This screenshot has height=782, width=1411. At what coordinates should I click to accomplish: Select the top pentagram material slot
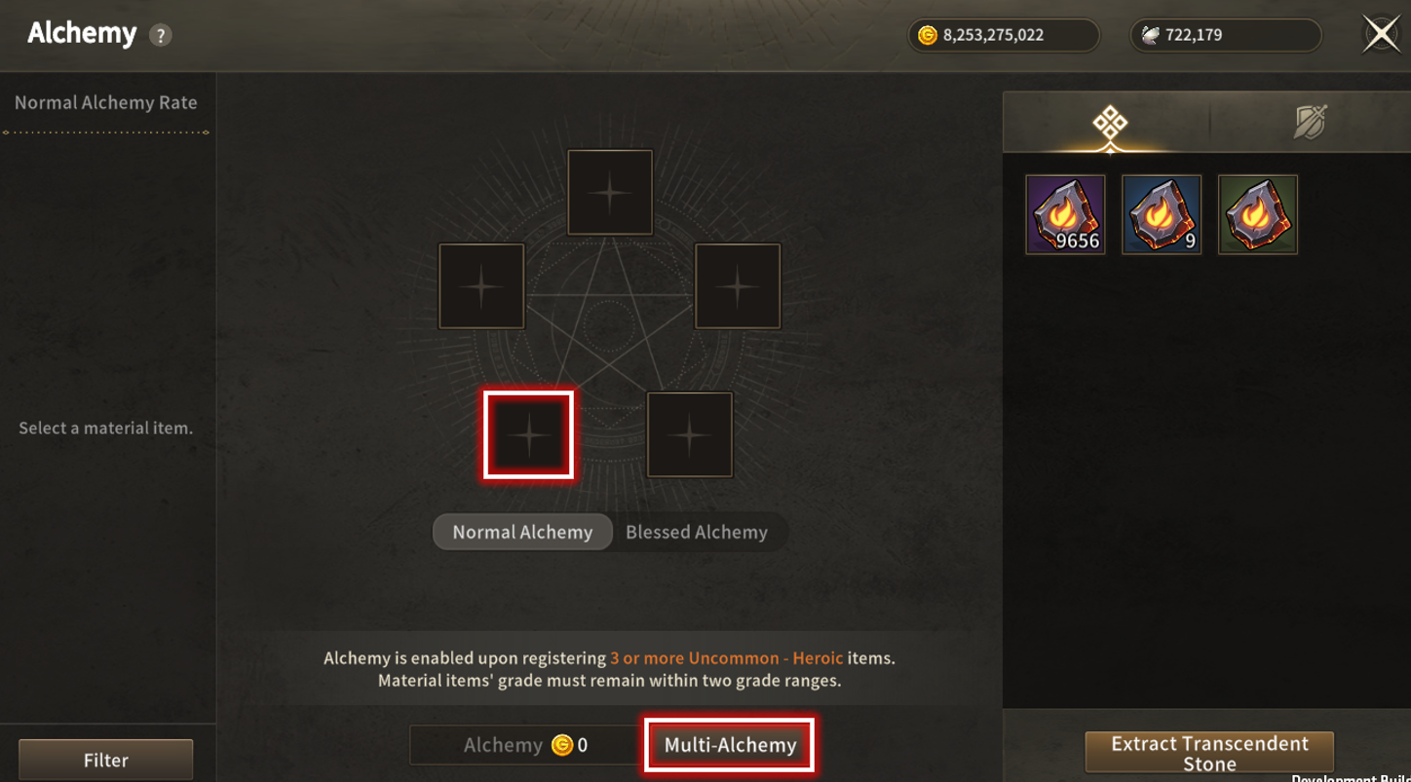point(610,192)
